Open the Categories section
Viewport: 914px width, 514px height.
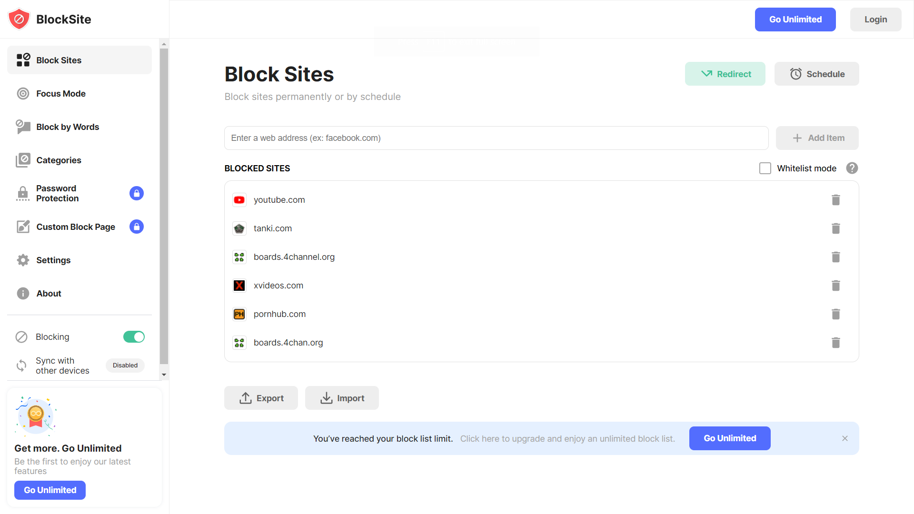[x=79, y=160]
